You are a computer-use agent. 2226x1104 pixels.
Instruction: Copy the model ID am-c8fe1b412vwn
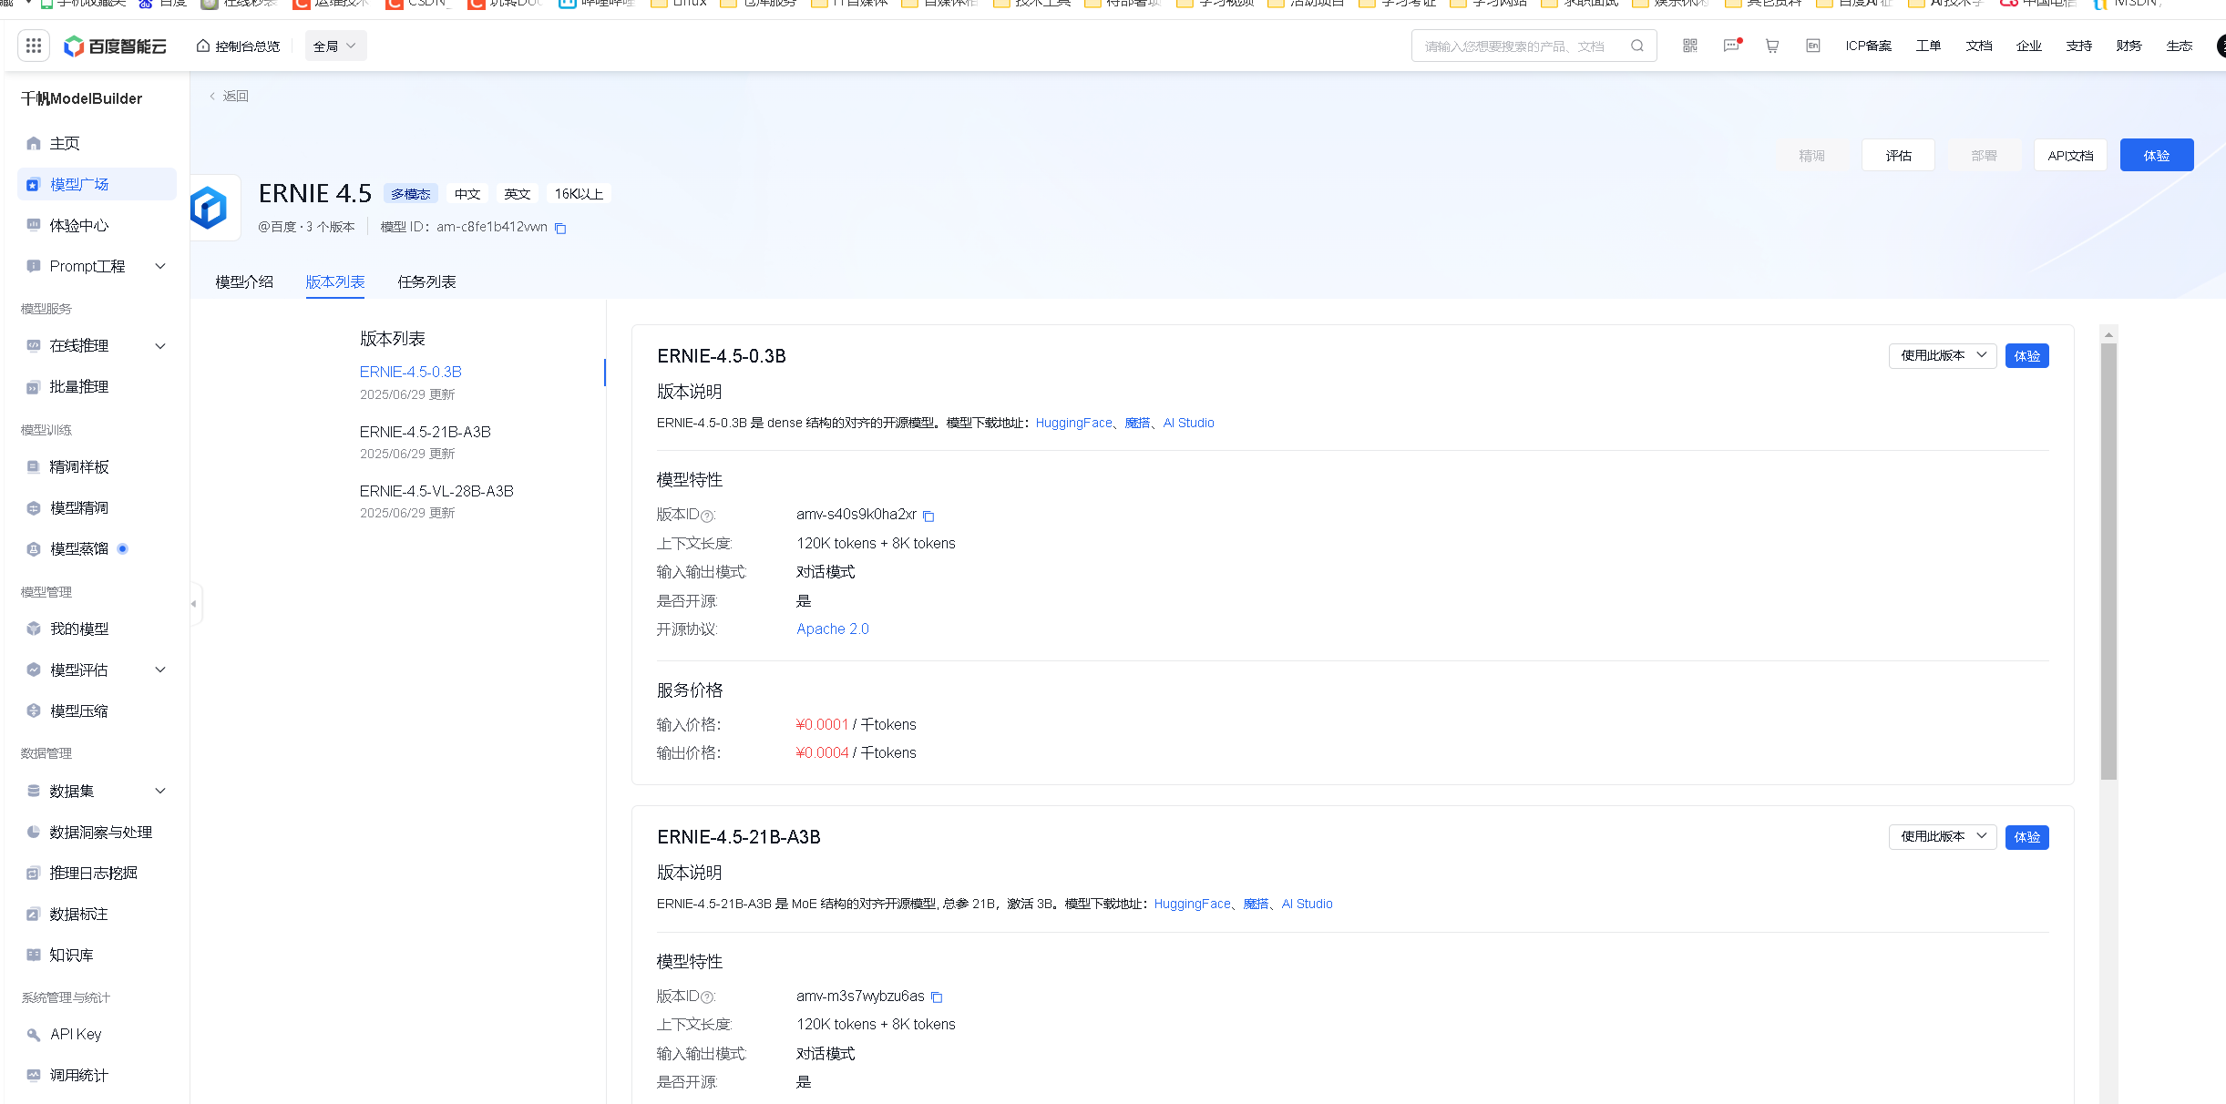pyautogui.click(x=560, y=228)
